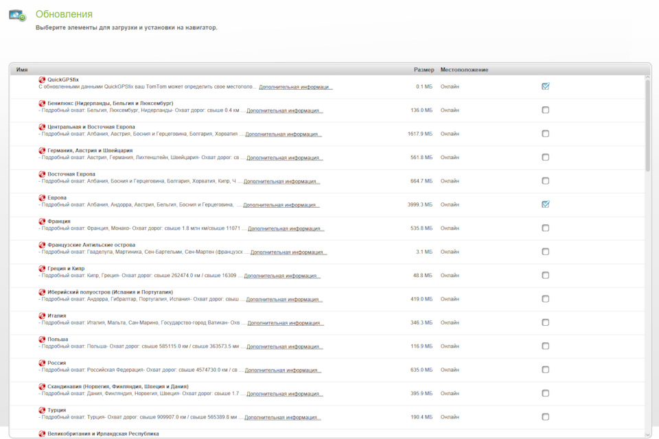Click the Скандинавия map globe icon
The image size is (659, 439).
coord(42,386)
